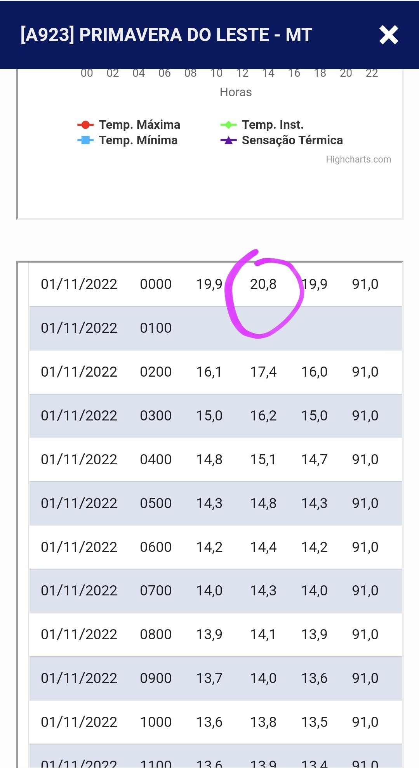Click the 13,6 value in 0900 row
Image resolution: width=419 pixels, height=768 pixels.
coord(314,678)
